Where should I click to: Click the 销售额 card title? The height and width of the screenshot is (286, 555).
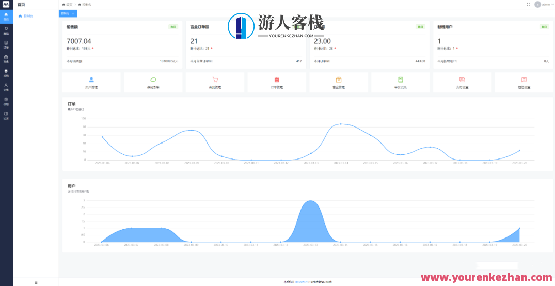pyautogui.click(x=72, y=27)
